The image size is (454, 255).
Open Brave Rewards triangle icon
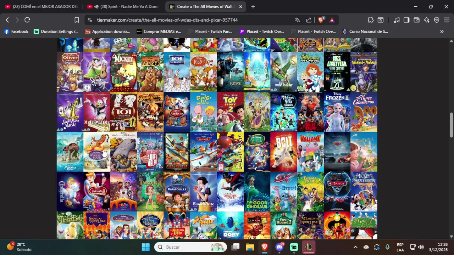click(332, 20)
